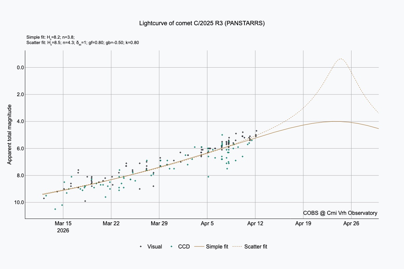Click the 'Apr 19' x-axis tick label
Image resolution: width=404 pixels, height=269 pixels.
click(x=303, y=223)
